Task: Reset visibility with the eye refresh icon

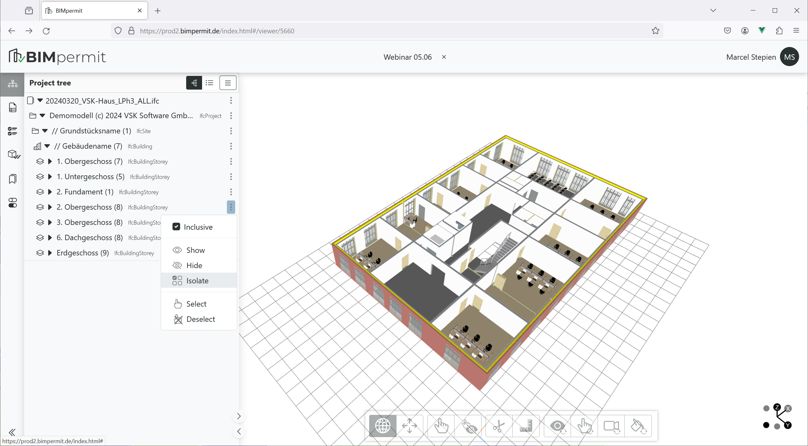Action: tap(558, 426)
